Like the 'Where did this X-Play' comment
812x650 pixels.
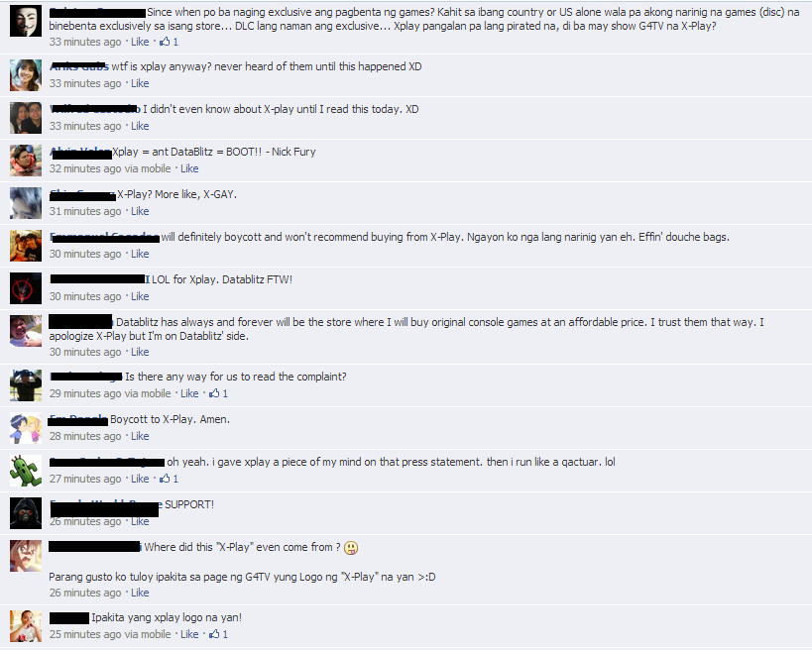[x=140, y=593]
